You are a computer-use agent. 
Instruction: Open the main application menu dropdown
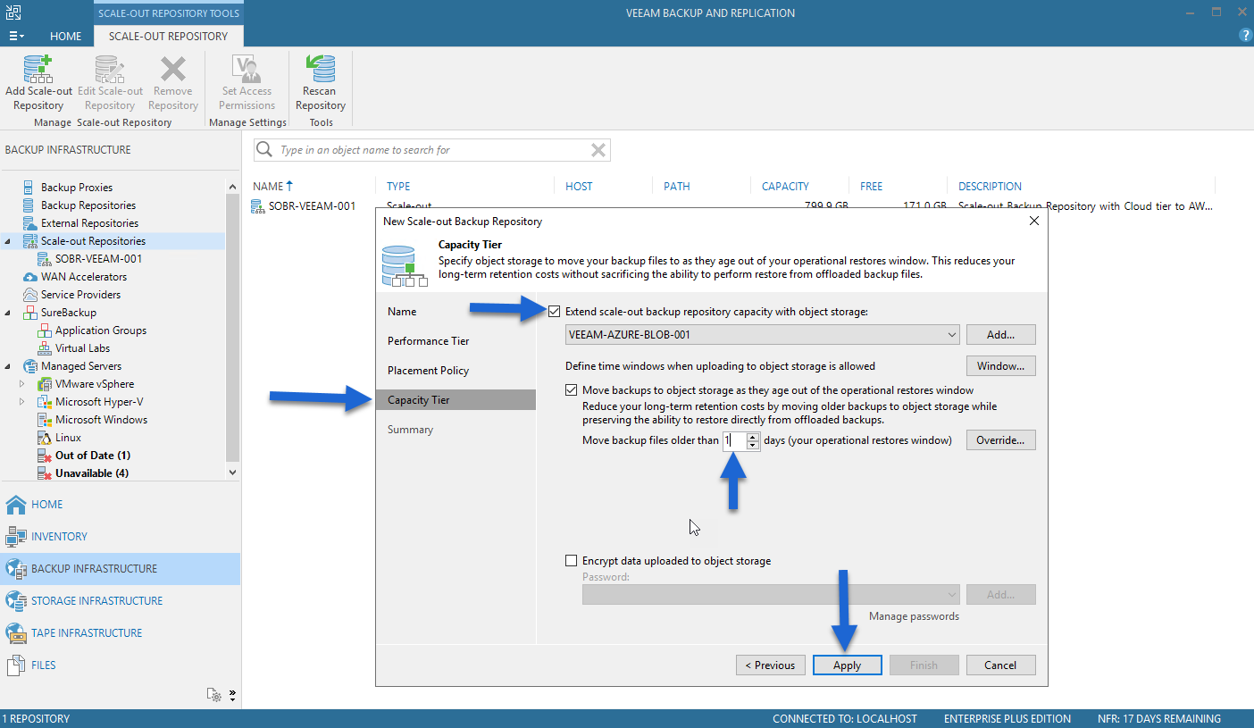click(x=16, y=36)
